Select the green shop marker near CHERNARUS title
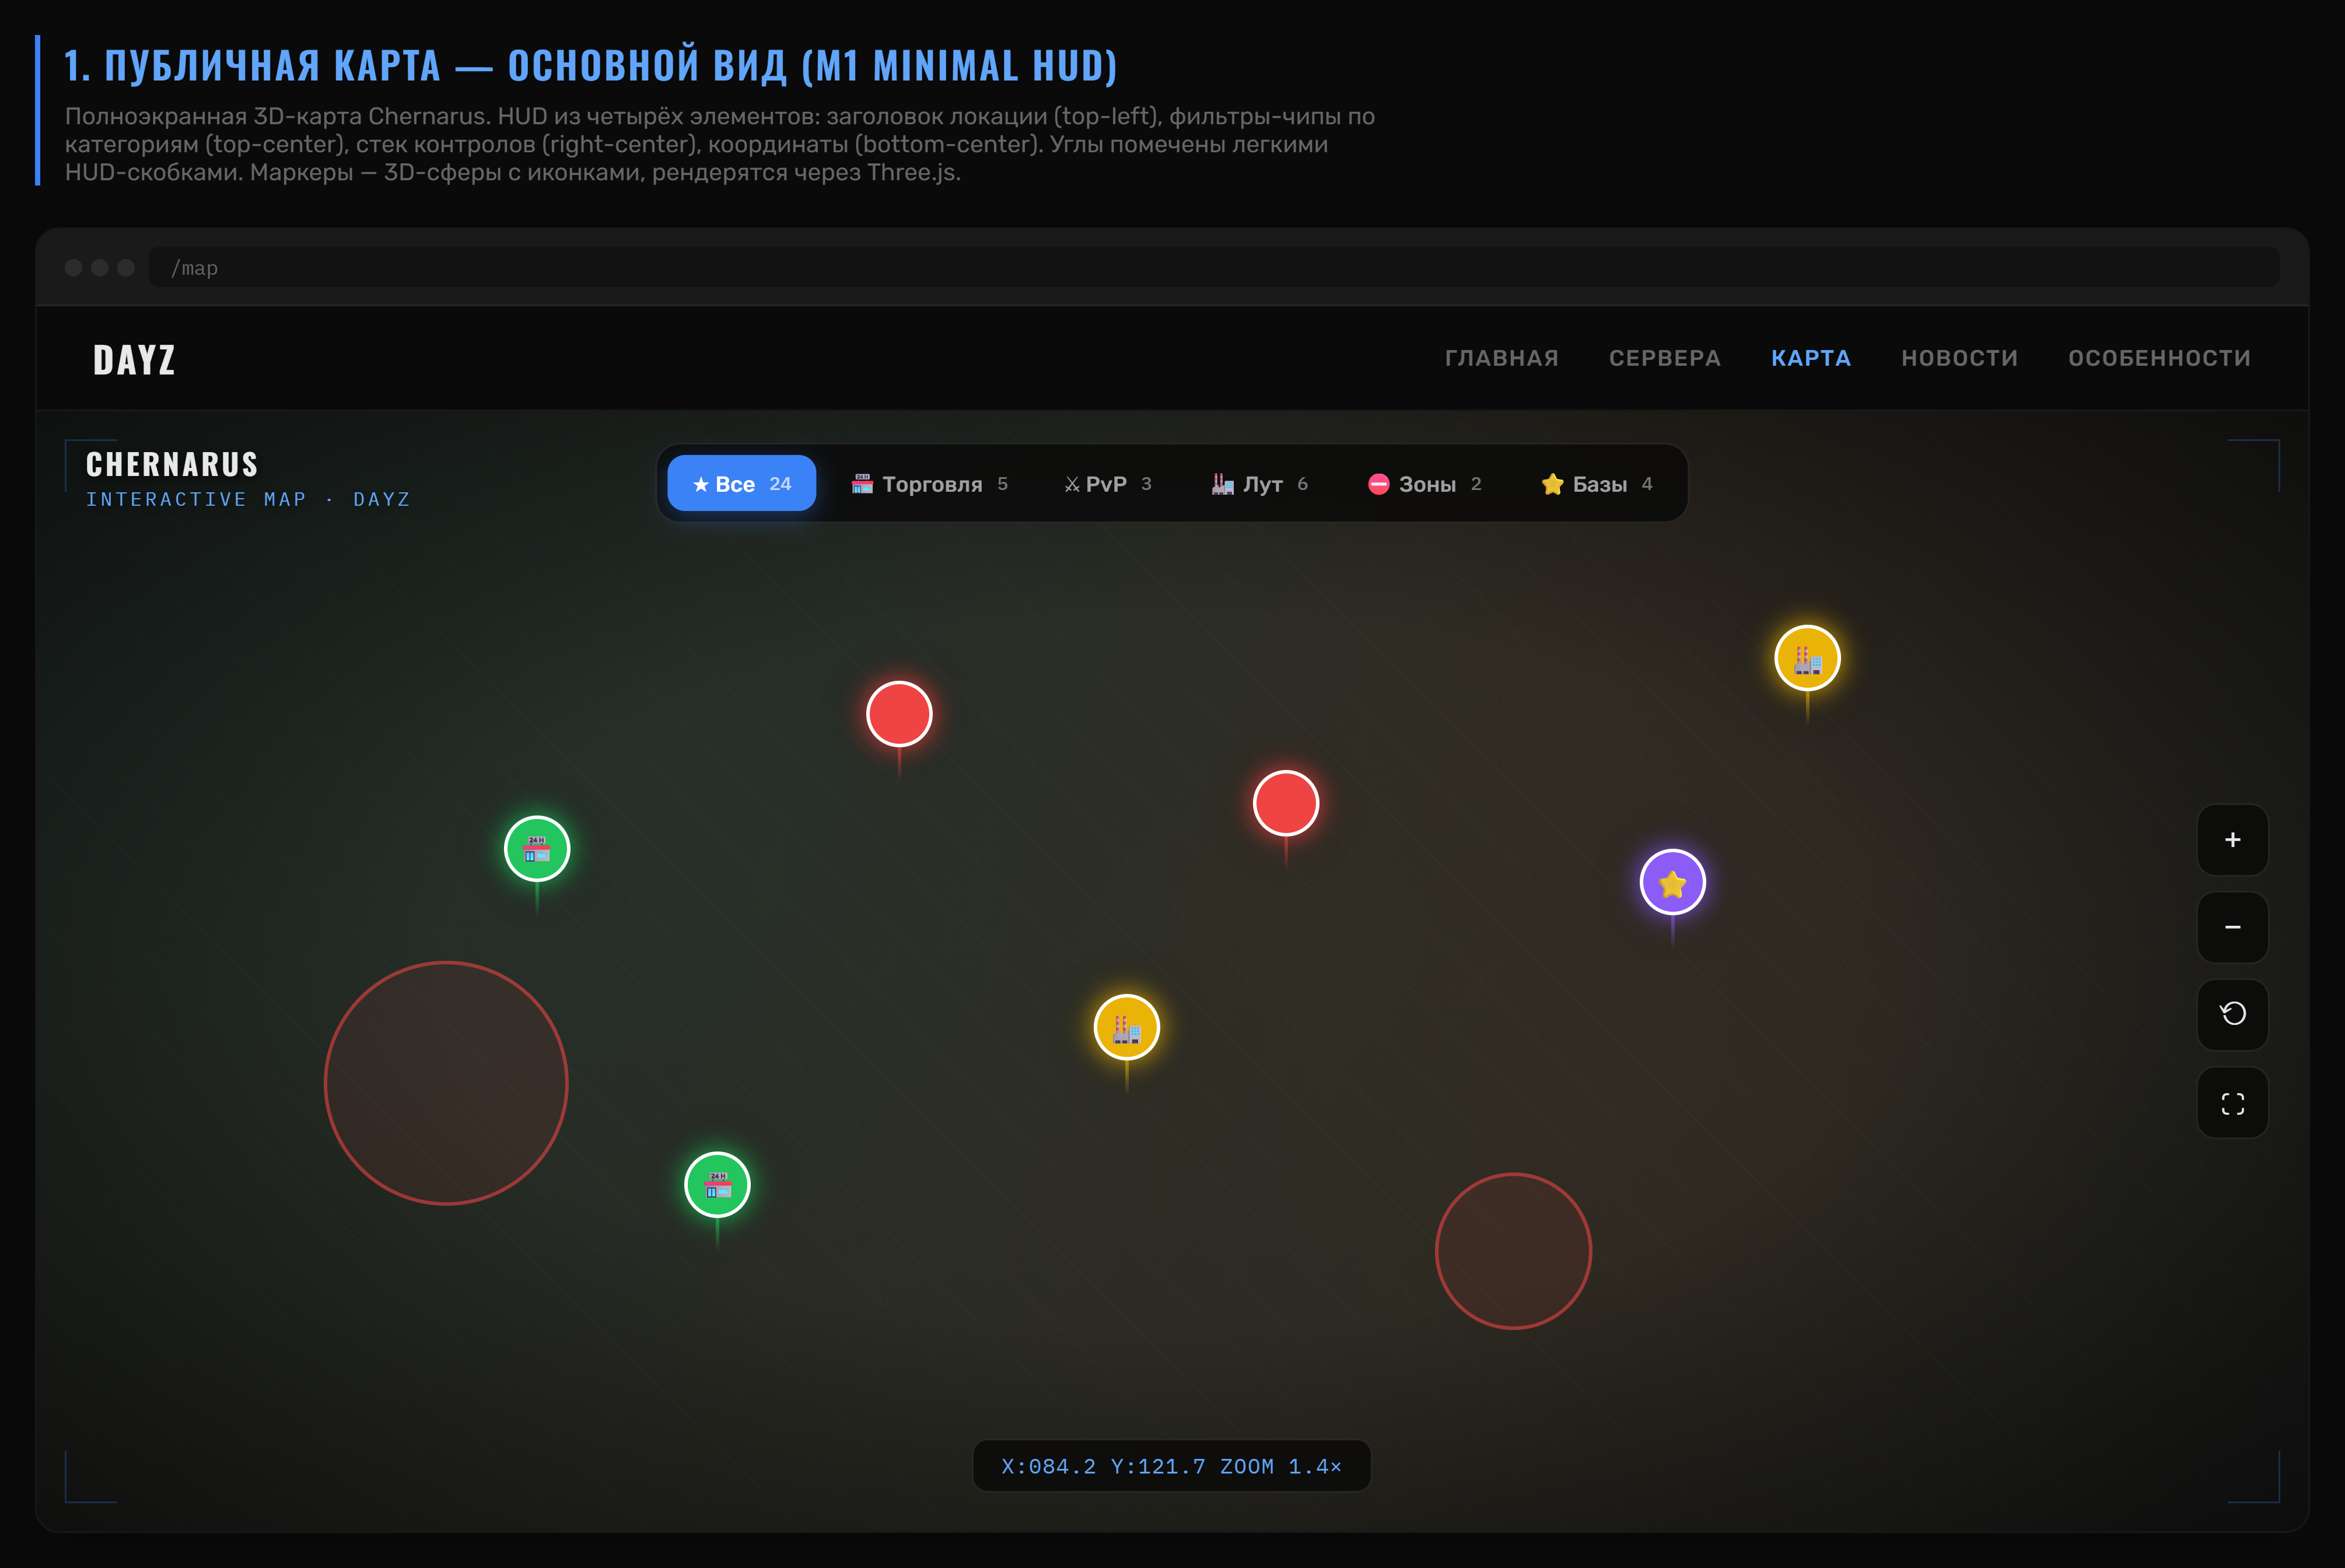Viewport: 2345px width, 1568px height. (x=537, y=849)
